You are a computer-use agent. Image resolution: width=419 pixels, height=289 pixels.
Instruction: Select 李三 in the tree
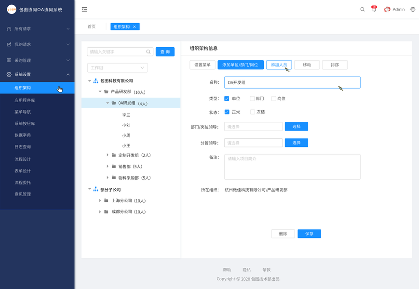(126, 115)
